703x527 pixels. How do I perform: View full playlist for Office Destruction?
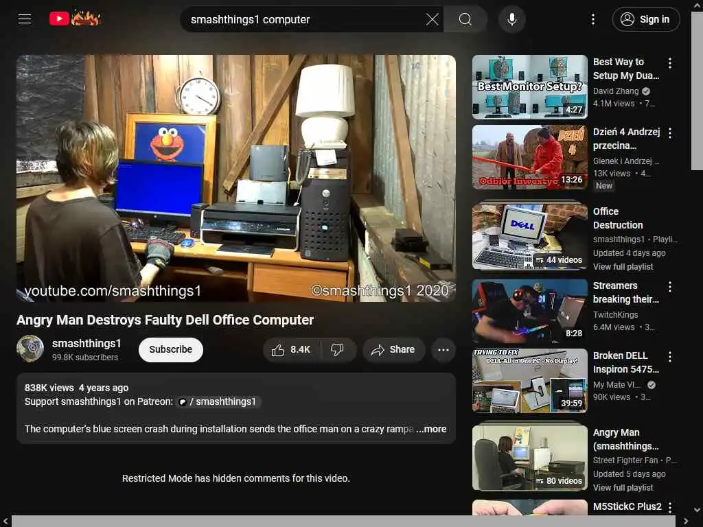(x=623, y=267)
